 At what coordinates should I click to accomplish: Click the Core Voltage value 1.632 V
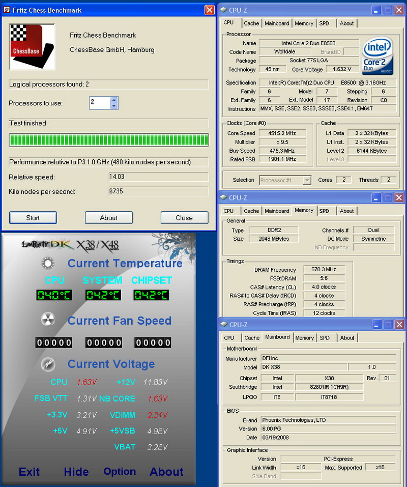point(342,69)
